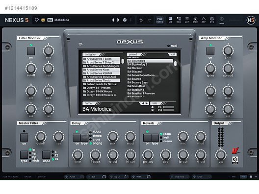
Task: Select the stereo delay mode
Action: (x=96, y=136)
